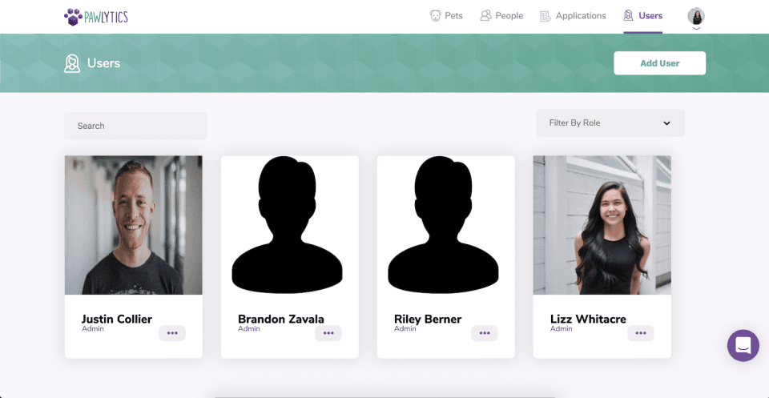Open profile avatar menu at top right
Screen dimensions: 769x398
[x=695, y=17]
